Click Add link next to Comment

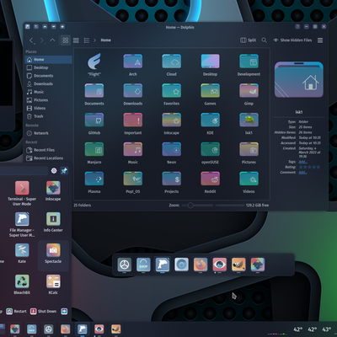(x=302, y=172)
